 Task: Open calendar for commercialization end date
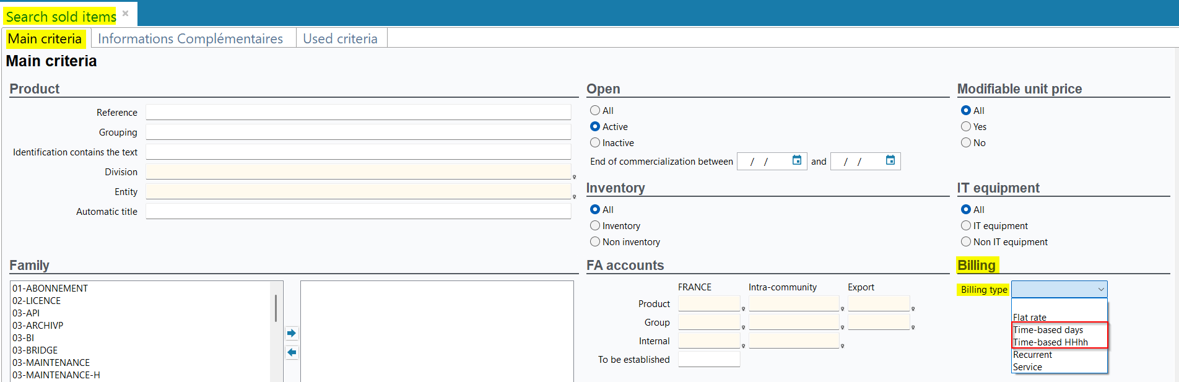pos(890,160)
